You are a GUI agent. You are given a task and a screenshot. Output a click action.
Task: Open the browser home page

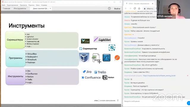click(139, 9)
